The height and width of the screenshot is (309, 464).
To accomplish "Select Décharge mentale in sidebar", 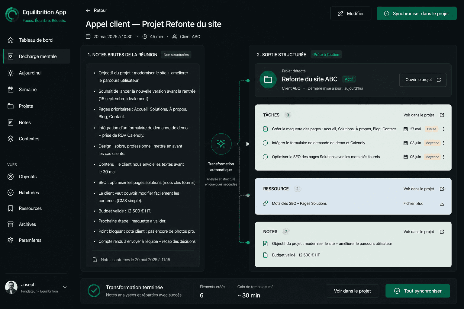I will coord(37,56).
